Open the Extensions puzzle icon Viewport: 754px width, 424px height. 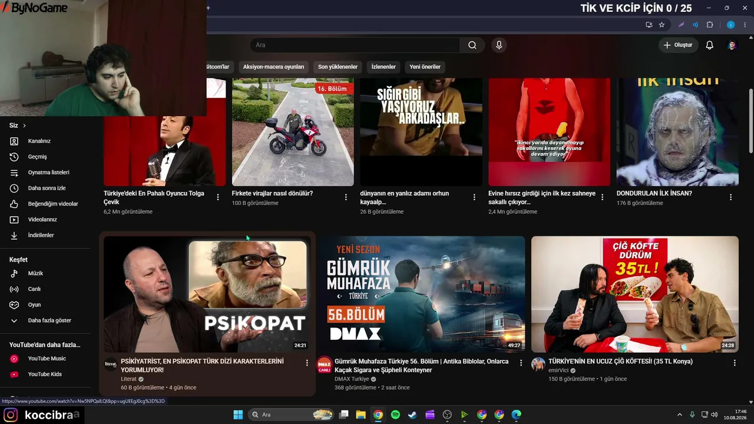tap(709, 25)
